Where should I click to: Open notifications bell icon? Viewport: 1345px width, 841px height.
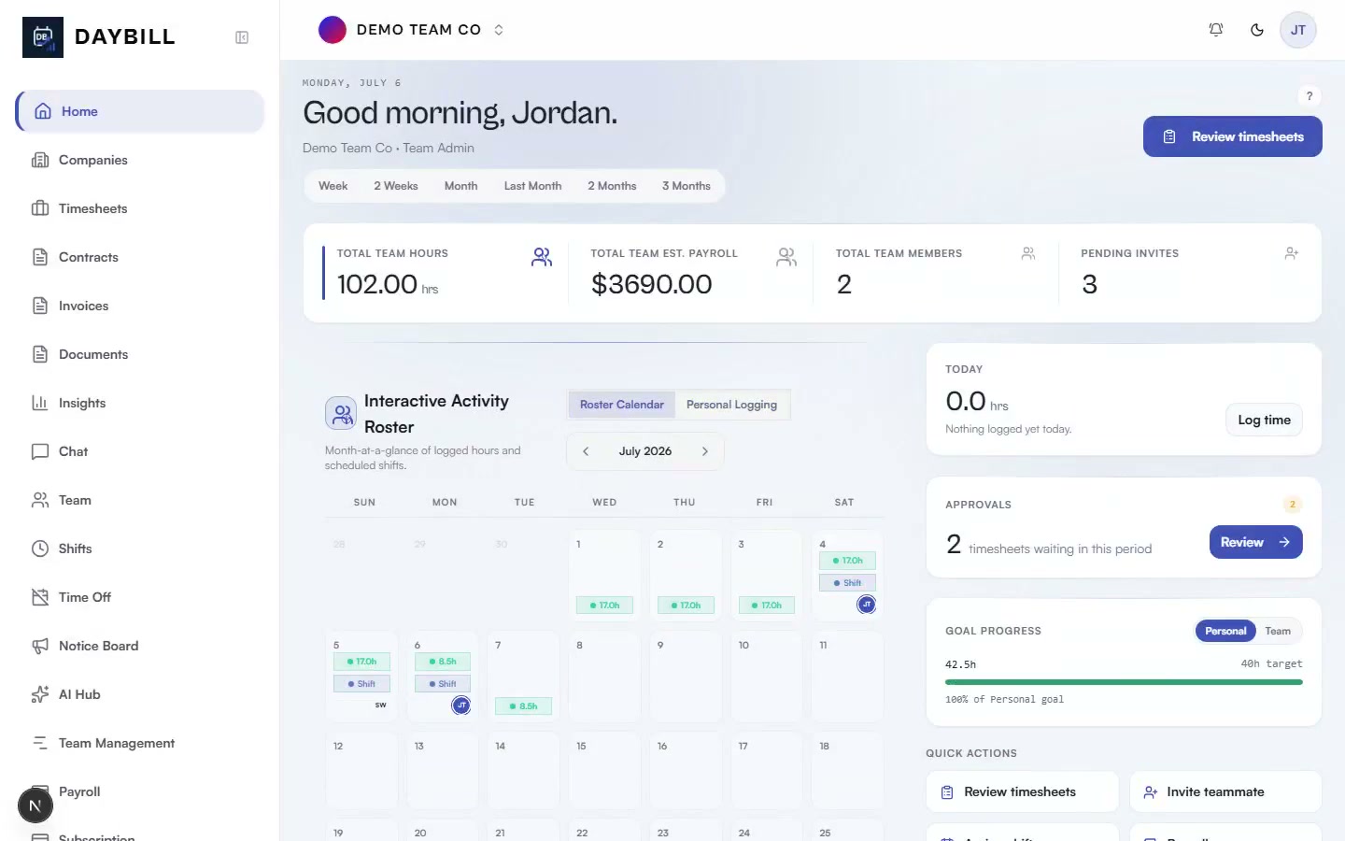tap(1216, 30)
